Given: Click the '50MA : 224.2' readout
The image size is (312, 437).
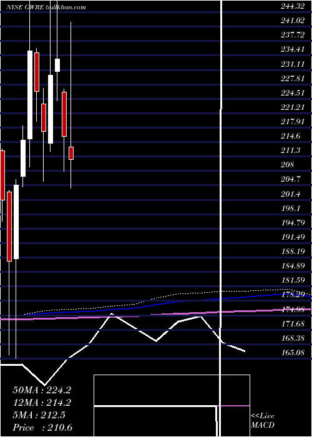Looking at the screenshot, I should coord(42,390).
